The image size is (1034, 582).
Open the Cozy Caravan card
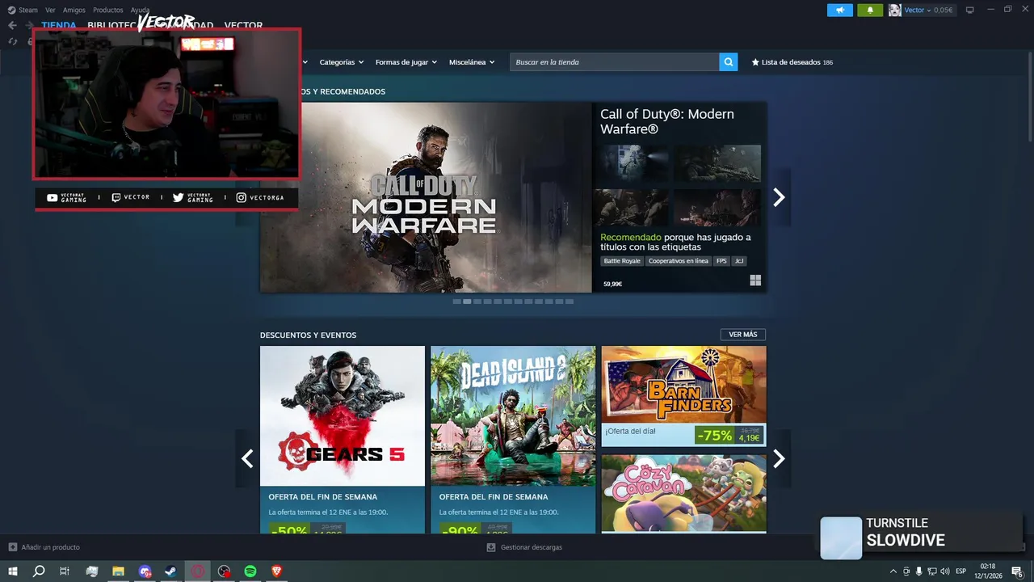pyautogui.click(x=683, y=493)
